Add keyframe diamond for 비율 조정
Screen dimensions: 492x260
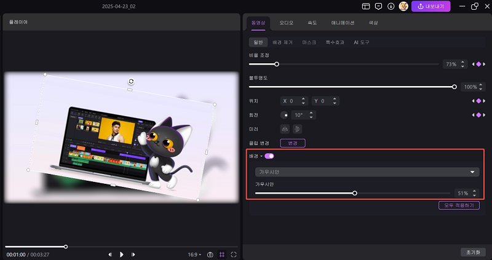coord(478,65)
